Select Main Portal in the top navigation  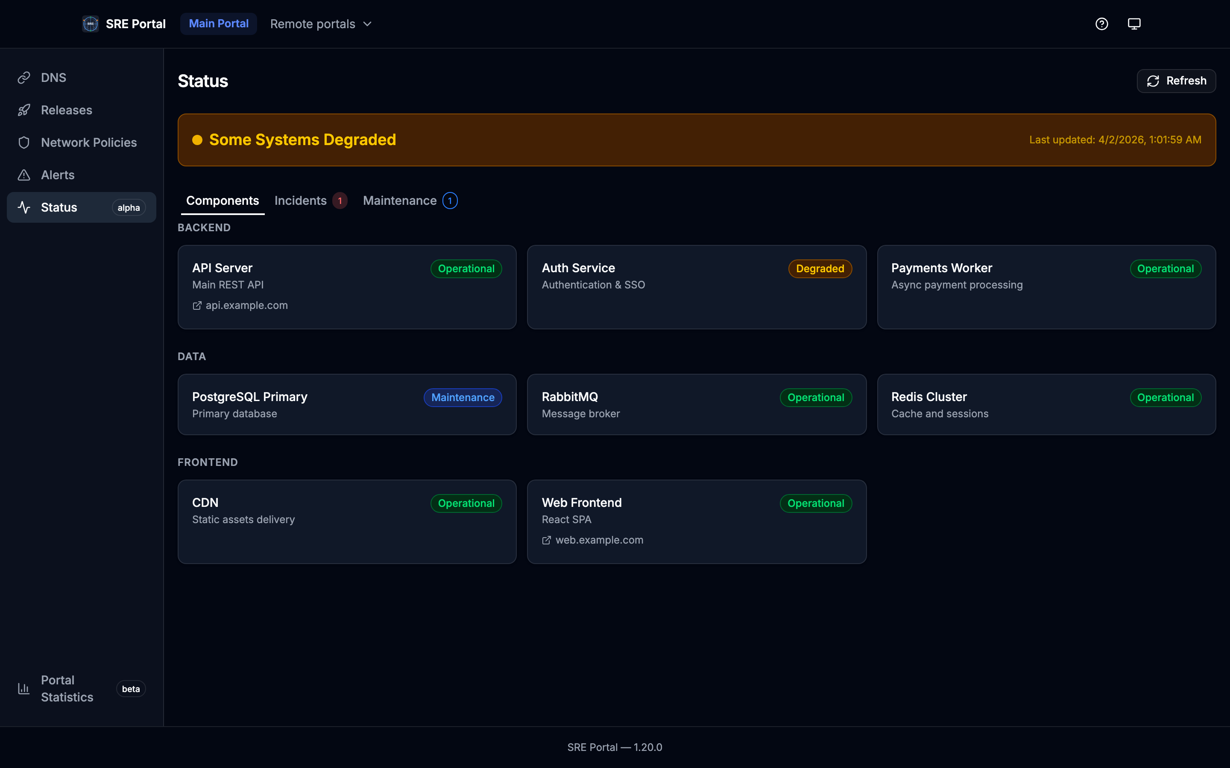pyautogui.click(x=219, y=23)
